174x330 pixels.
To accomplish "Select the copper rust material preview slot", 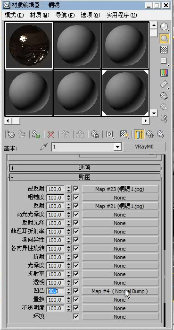I will [29, 45].
